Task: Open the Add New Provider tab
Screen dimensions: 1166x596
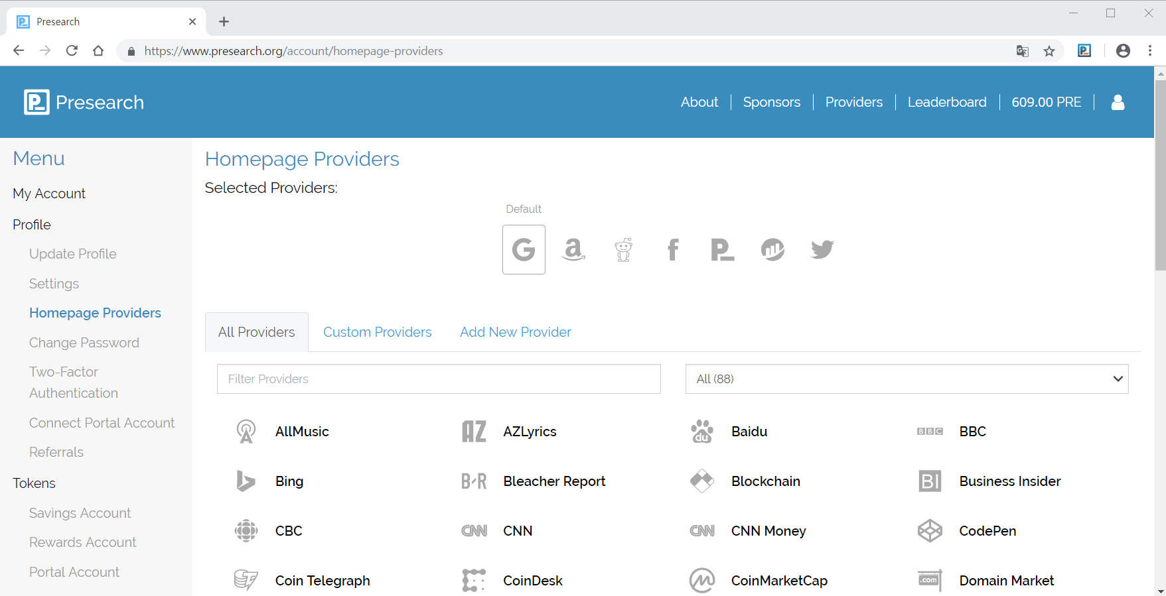Action: [516, 332]
